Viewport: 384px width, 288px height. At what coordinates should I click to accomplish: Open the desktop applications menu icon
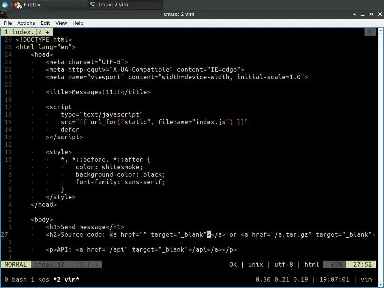pos(4,4)
